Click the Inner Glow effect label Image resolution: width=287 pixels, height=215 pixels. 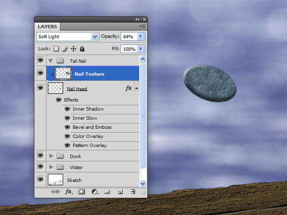[x=85, y=118]
